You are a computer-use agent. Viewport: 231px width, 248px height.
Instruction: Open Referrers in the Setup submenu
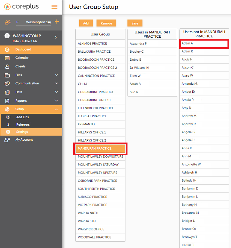point(23,125)
